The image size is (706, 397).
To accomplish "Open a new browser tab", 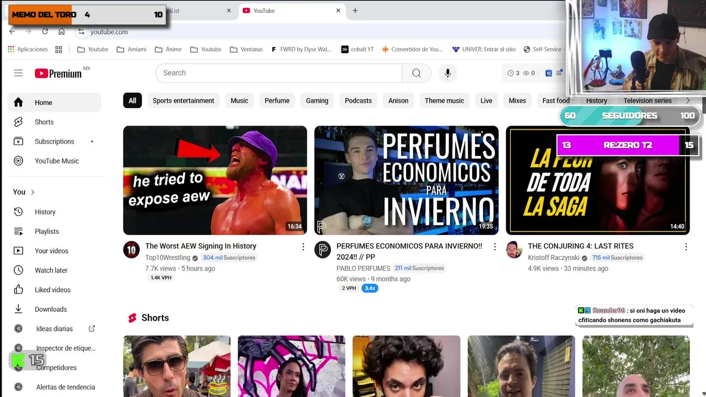I will (x=355, y=10).
